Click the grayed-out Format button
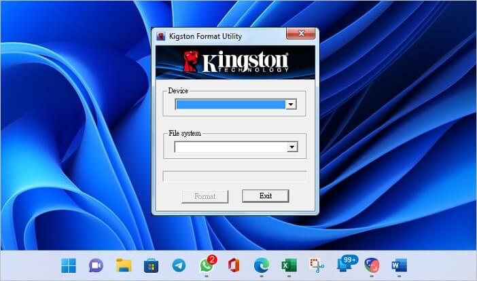 click(x=205, y=196)
